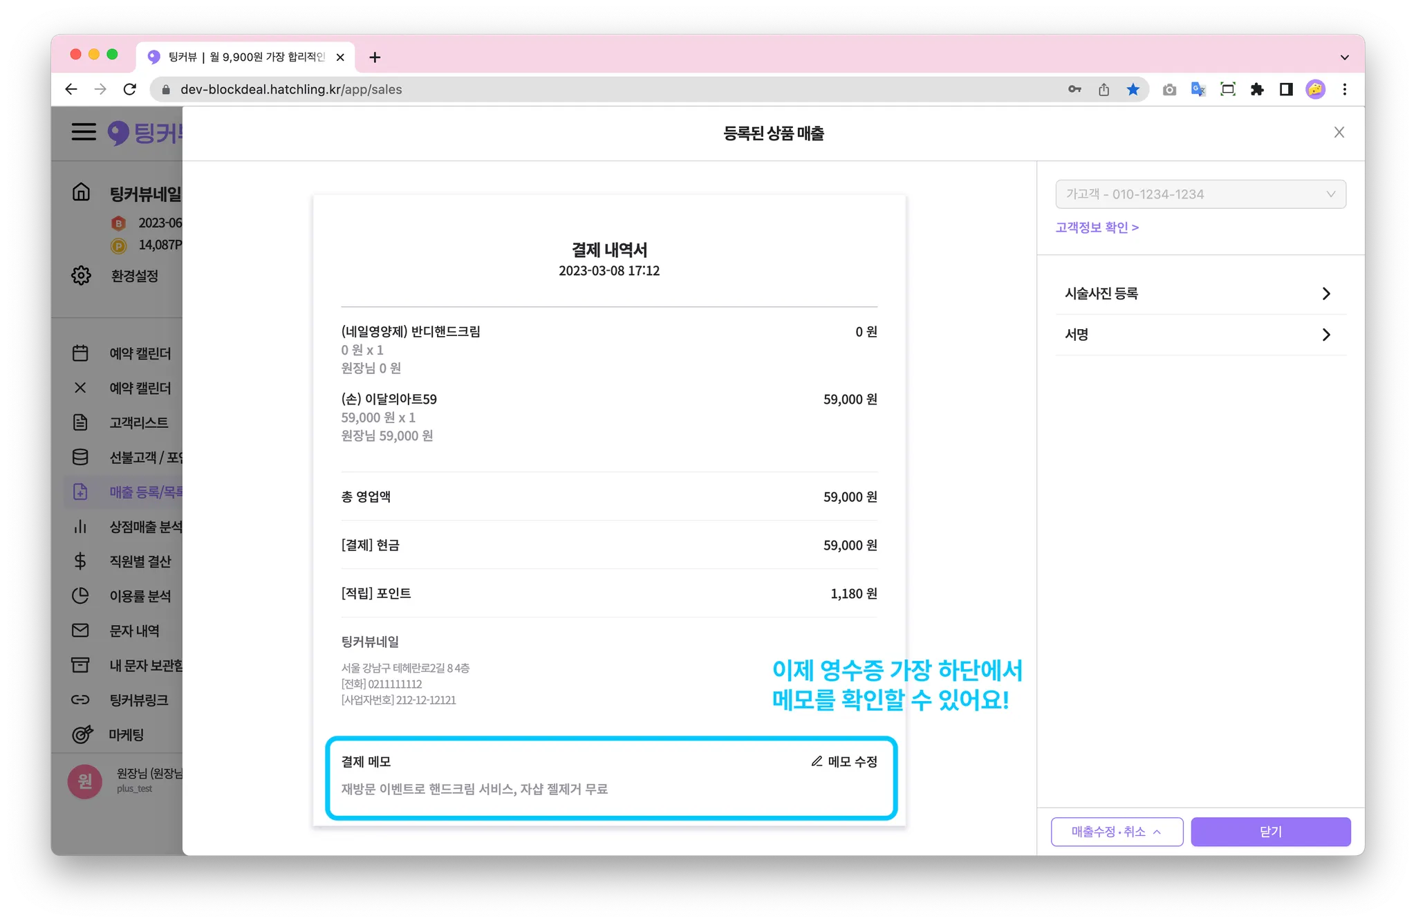Screen dimensions: 1416x923
Task: Expand the 서명 row chevron
Action: [1325, 335]
